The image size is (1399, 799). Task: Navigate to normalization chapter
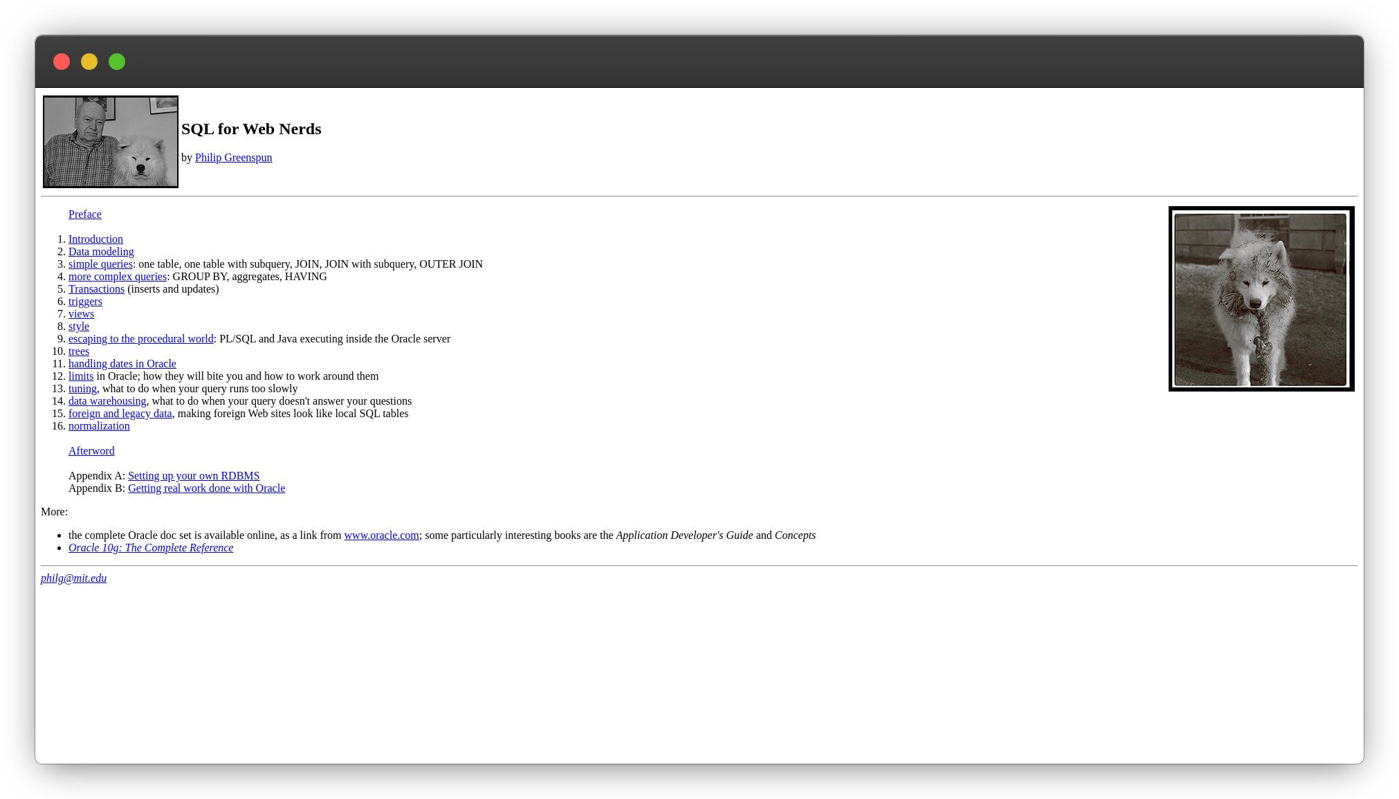(99, 425)
